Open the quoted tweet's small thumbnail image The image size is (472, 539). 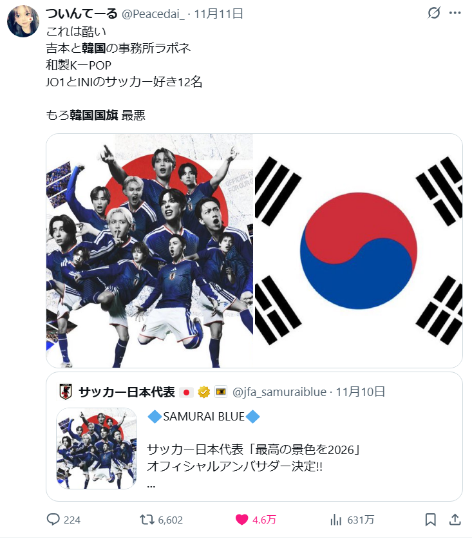coord(97,449)
